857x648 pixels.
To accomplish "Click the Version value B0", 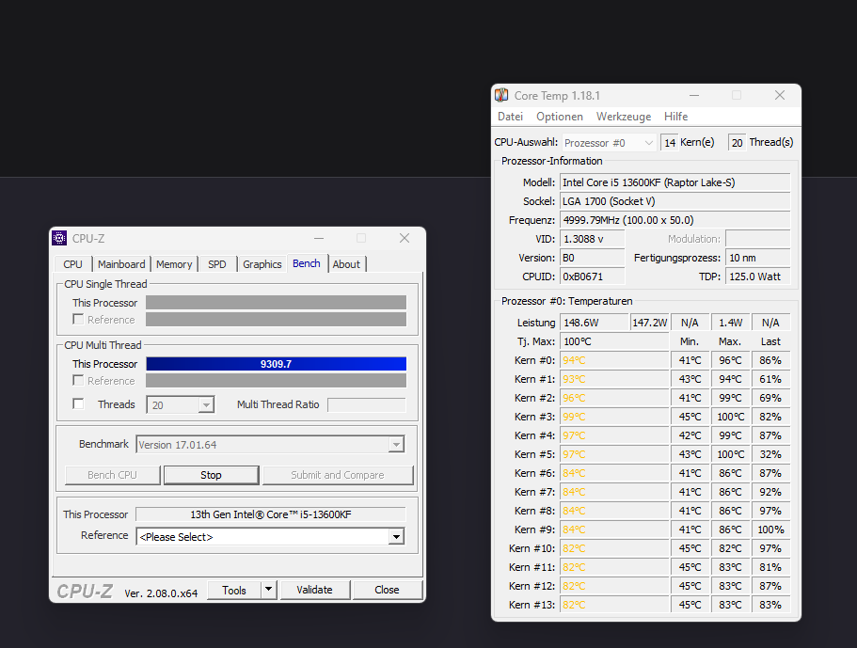I will 593,258.
